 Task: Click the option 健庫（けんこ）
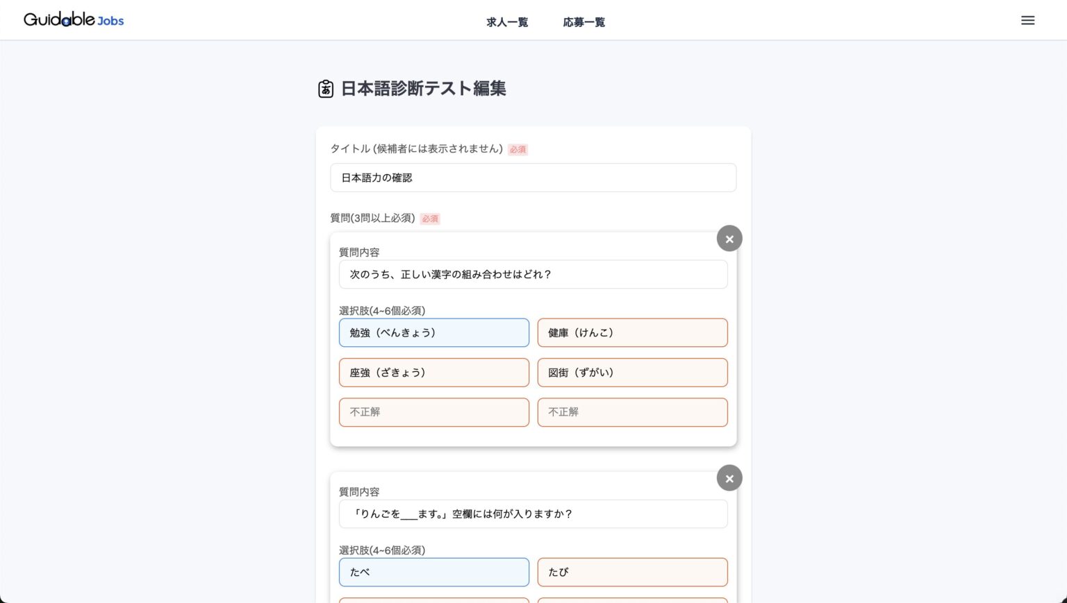point(632,332)
